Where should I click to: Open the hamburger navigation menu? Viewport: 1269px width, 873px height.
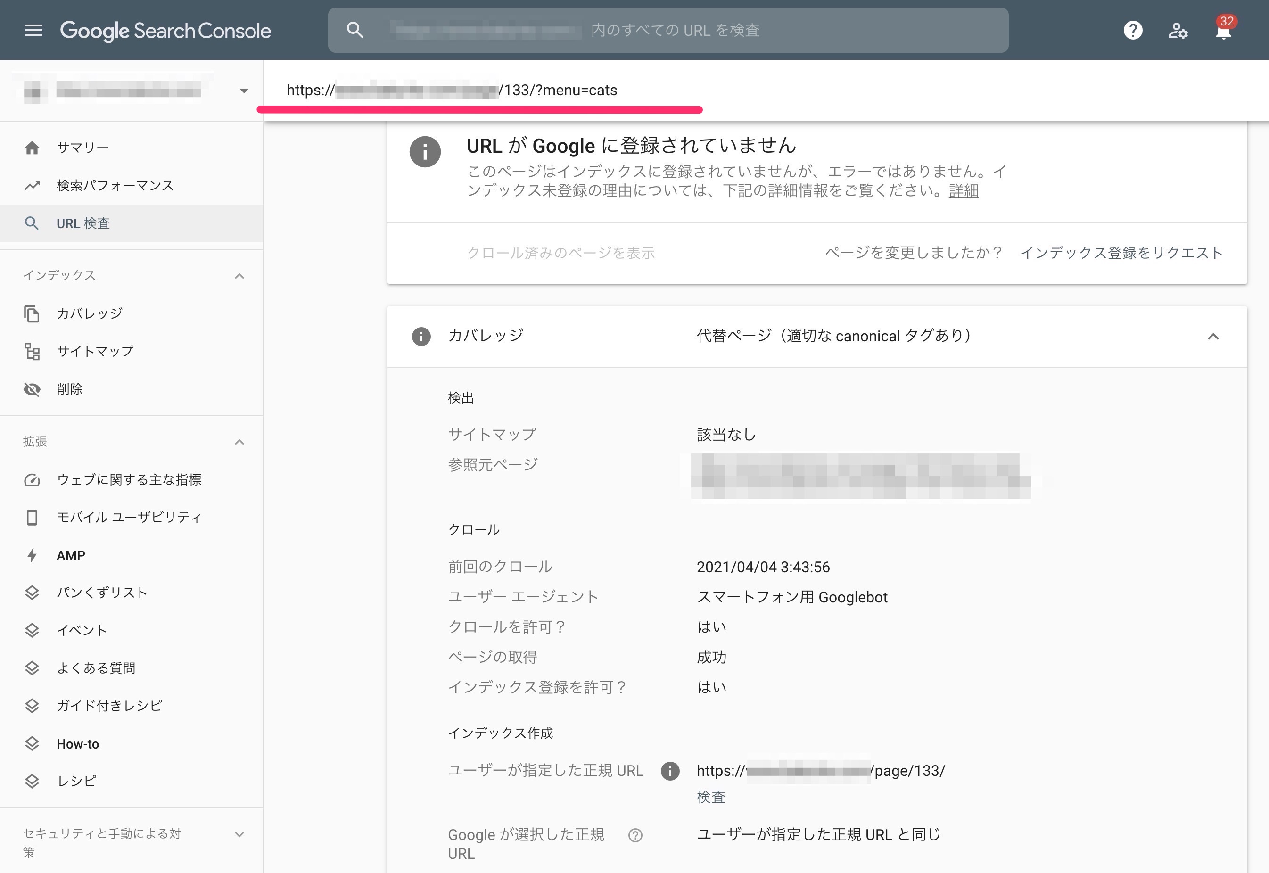coord(34,30)
